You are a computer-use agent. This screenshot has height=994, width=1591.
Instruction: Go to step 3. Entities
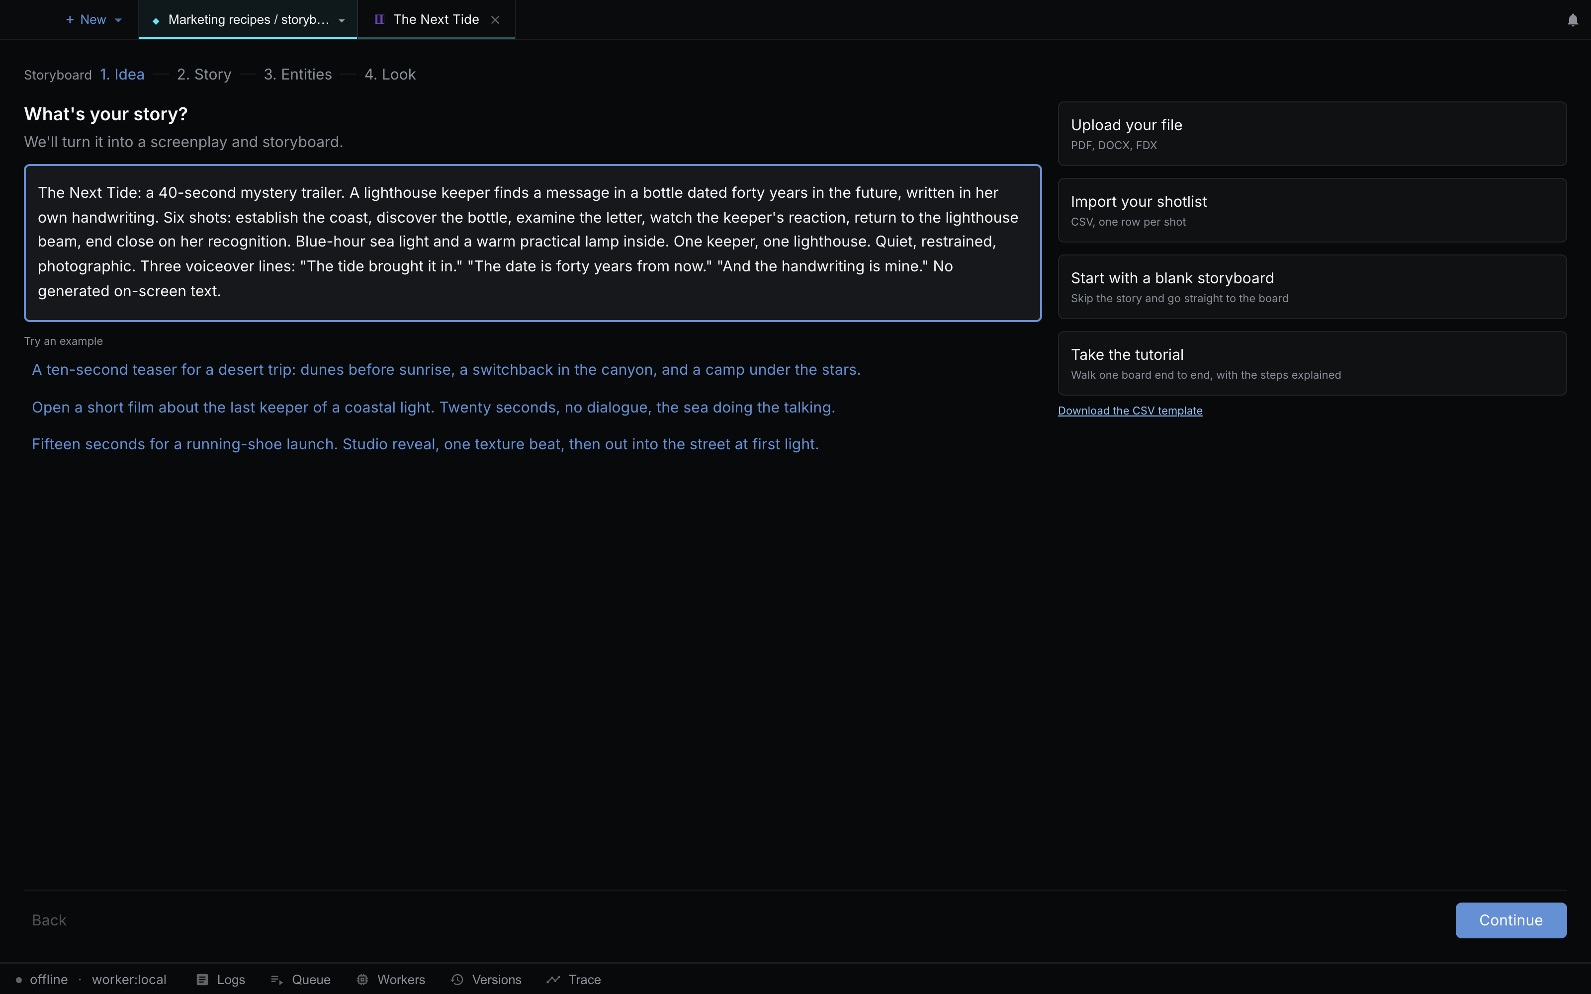[x=298, y=74]
